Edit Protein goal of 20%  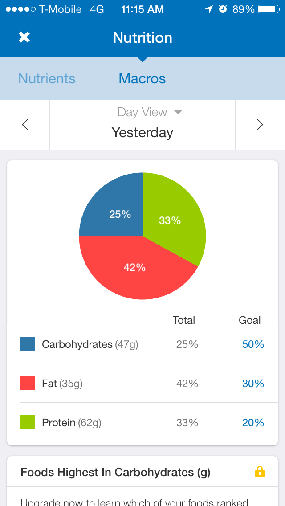point(253,423)
